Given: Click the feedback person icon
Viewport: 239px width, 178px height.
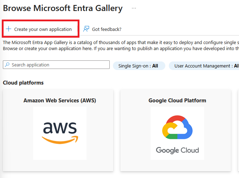Looking at the screenshot, I should coord(86,29).
